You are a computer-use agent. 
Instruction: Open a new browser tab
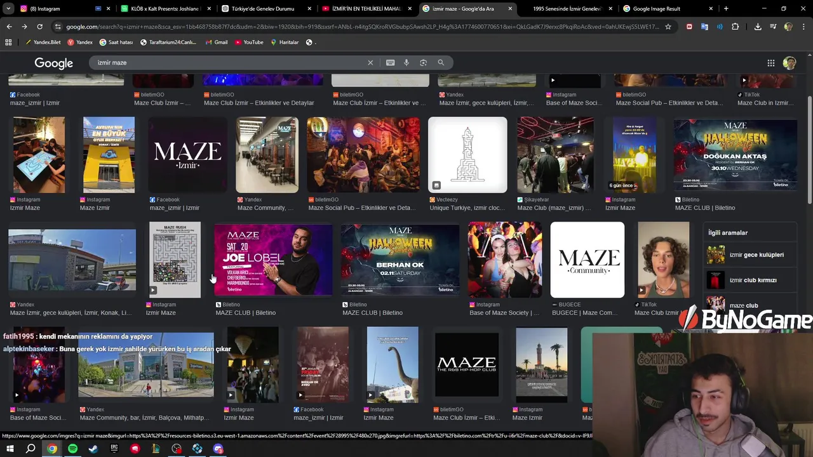pyautogui.click(x=726, y=8)
